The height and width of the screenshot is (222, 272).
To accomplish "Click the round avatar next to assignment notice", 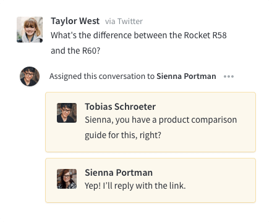I will (x=30, y=76).
